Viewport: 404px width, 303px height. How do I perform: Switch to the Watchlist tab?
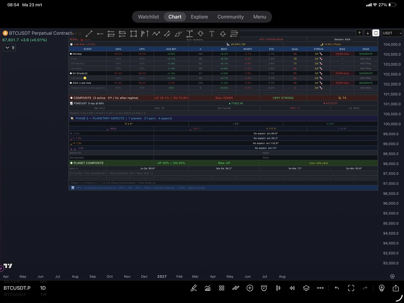tap(148, 17)
